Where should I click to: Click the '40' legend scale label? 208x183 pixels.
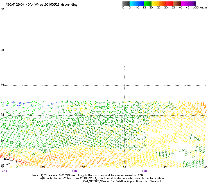180,8
